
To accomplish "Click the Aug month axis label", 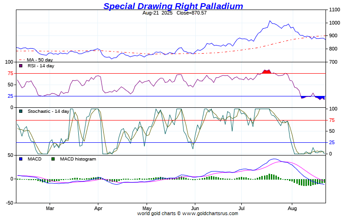I will point(292,208).
